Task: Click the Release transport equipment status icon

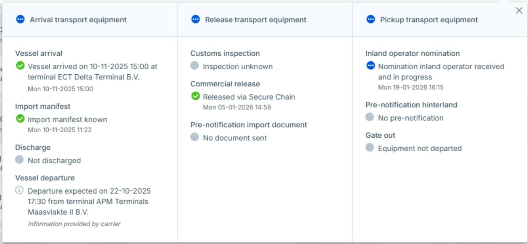Action: 195,19
